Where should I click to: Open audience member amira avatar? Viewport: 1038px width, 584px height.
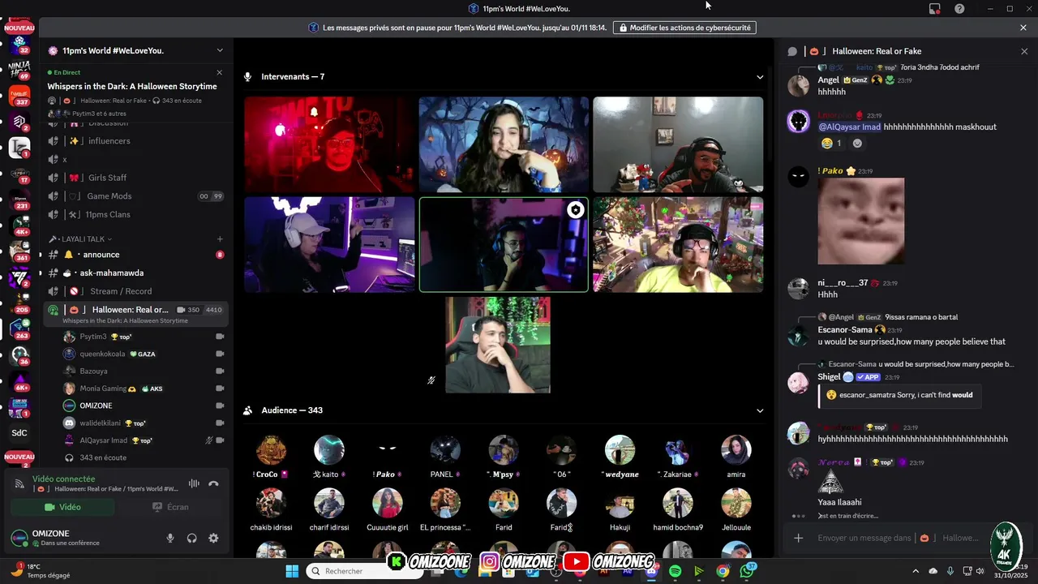click(736, 450)
